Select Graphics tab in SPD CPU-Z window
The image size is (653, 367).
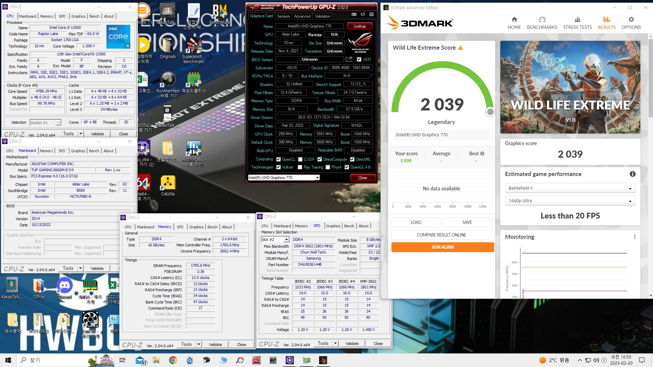pos(333,226)
